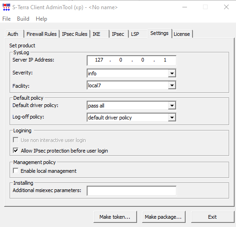Expand the Log-off policy dropdown arrow
Screen dimensions: 236x227
pos(172,118)
